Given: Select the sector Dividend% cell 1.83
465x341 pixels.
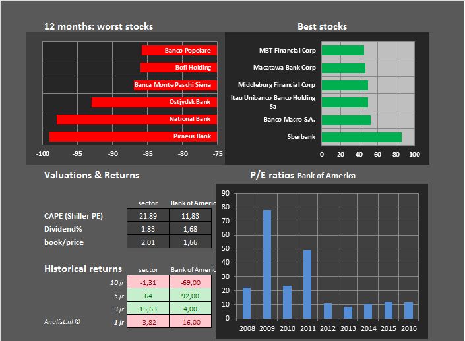Looking at the screenshot, I should click(x=148, y=229).
